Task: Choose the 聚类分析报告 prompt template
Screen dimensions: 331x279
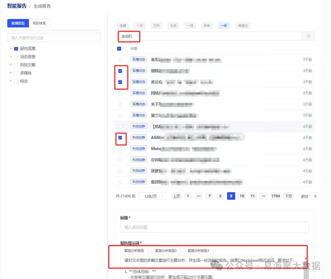Action: tap(134, 251)
